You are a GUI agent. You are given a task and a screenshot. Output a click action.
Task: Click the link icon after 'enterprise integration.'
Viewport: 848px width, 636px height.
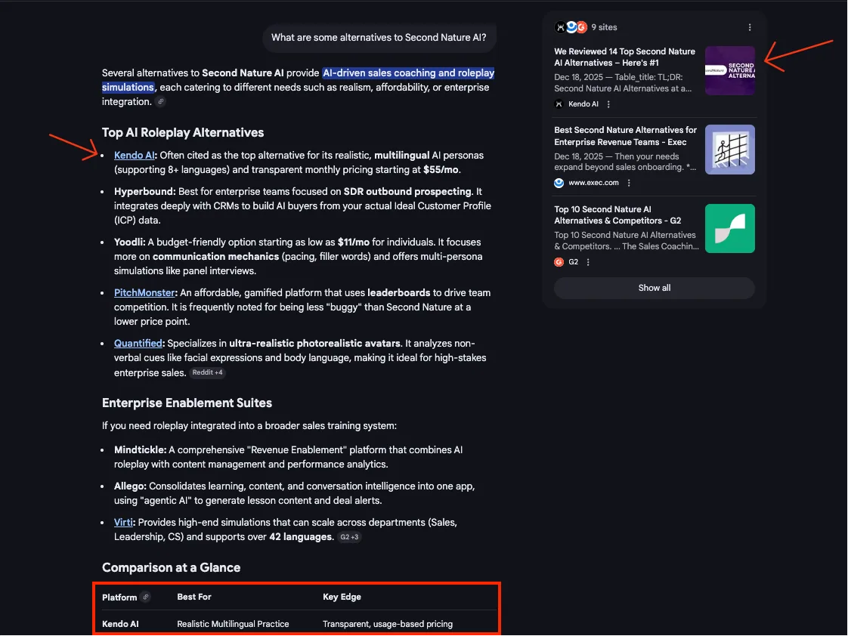(161, 101)
